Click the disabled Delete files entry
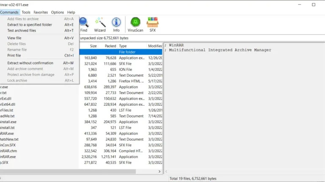This screenshot has width=325, height=182. coord(40,44)
